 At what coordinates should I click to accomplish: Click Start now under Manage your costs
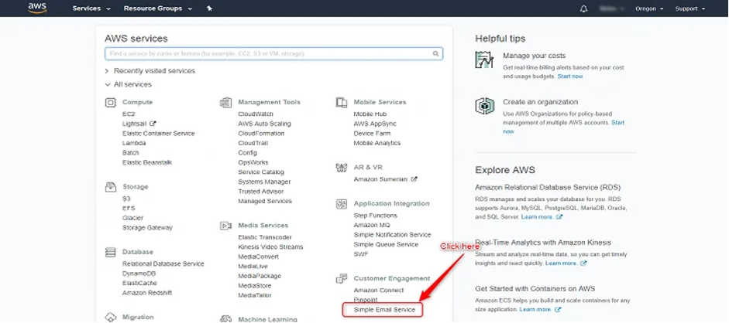(570, 76)
